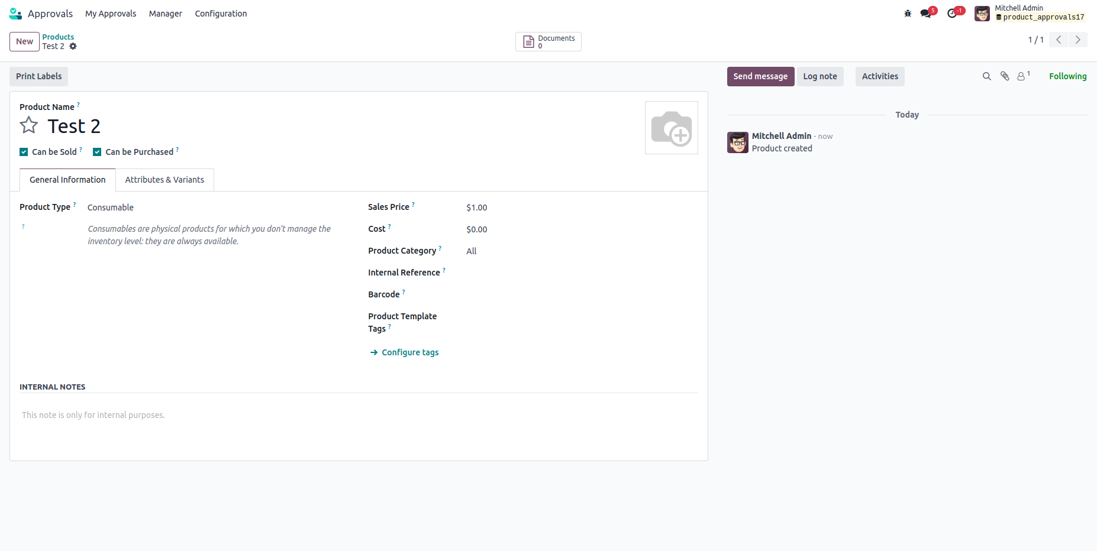The width and height of the screenshot is (1097, 551).
Task: Attach files using paperclip icon
Action: (x=1005, y=76)
